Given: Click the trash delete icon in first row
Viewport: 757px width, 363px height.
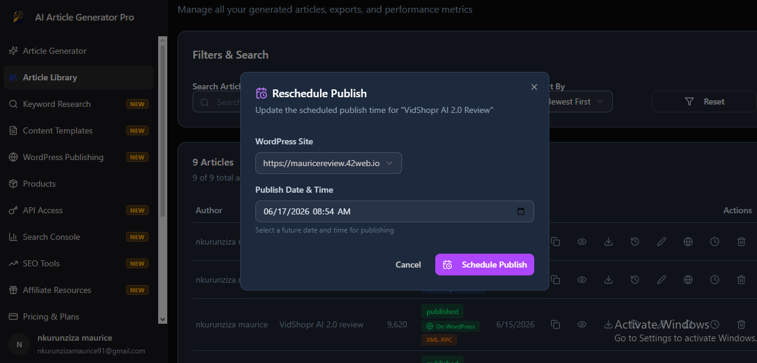Looking at the screenshot, I should click(x=741, y=242).
